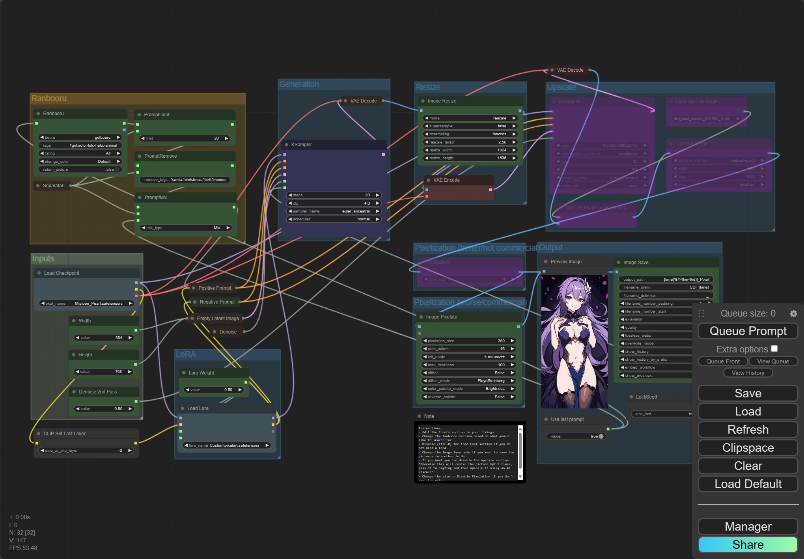This screenshot has height=559, width=804.
Task: Change the lora_name pixelart.safetensors selection
Action: [x=226, y=445]
